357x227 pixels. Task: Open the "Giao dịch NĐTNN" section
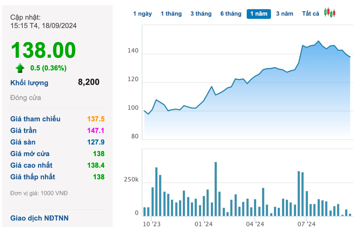[39, 218]
